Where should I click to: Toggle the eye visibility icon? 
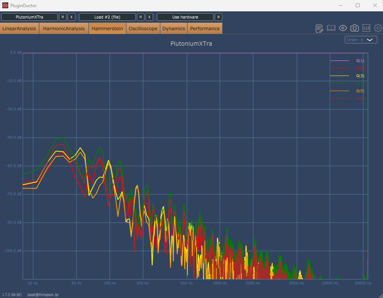pos(343,28)
